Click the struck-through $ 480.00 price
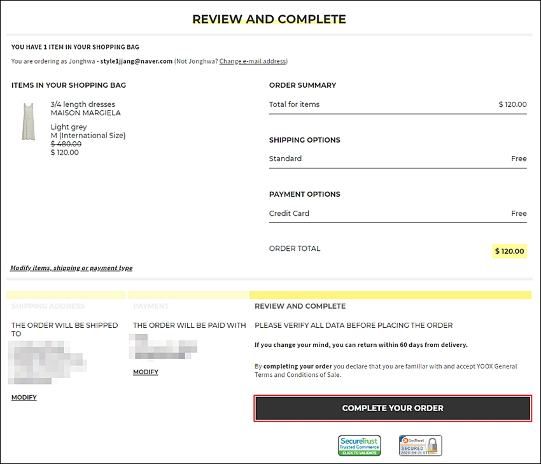The image size is (541, 464). [x=66, y=144]
